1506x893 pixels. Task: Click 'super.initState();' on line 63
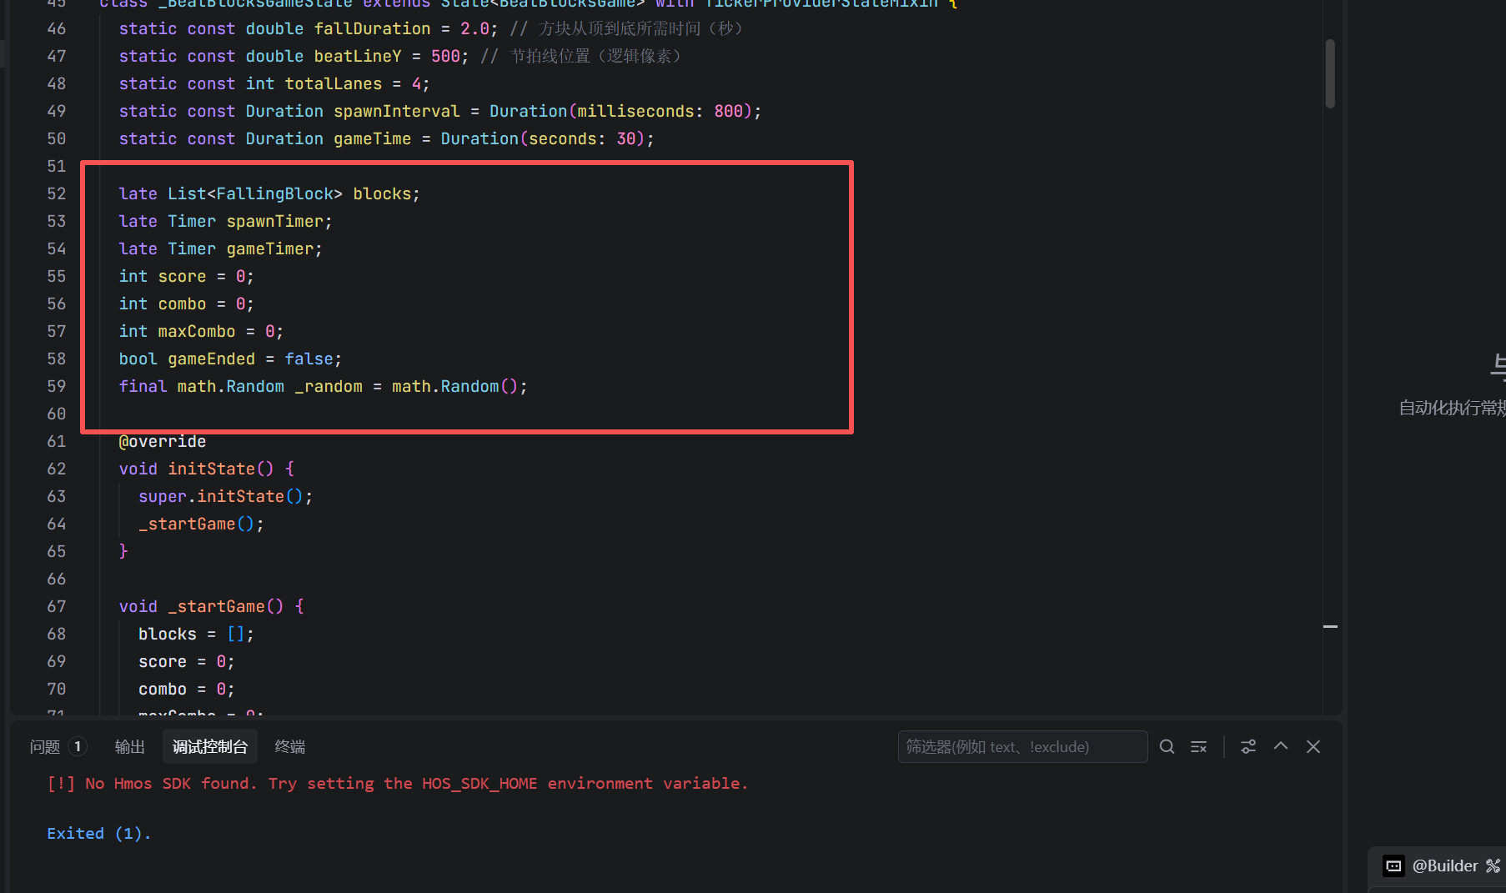tap(225, 496)
